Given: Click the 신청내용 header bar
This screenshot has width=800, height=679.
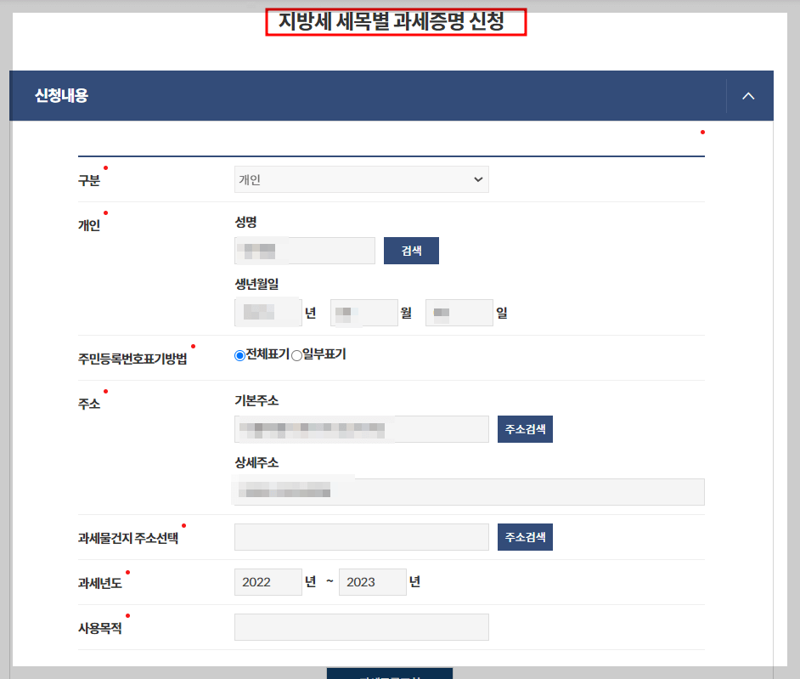Looking at the screenshot, I should pyautogui.click(x=255, y=96).
